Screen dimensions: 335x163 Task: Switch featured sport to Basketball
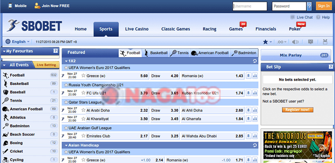coord(156,53)
